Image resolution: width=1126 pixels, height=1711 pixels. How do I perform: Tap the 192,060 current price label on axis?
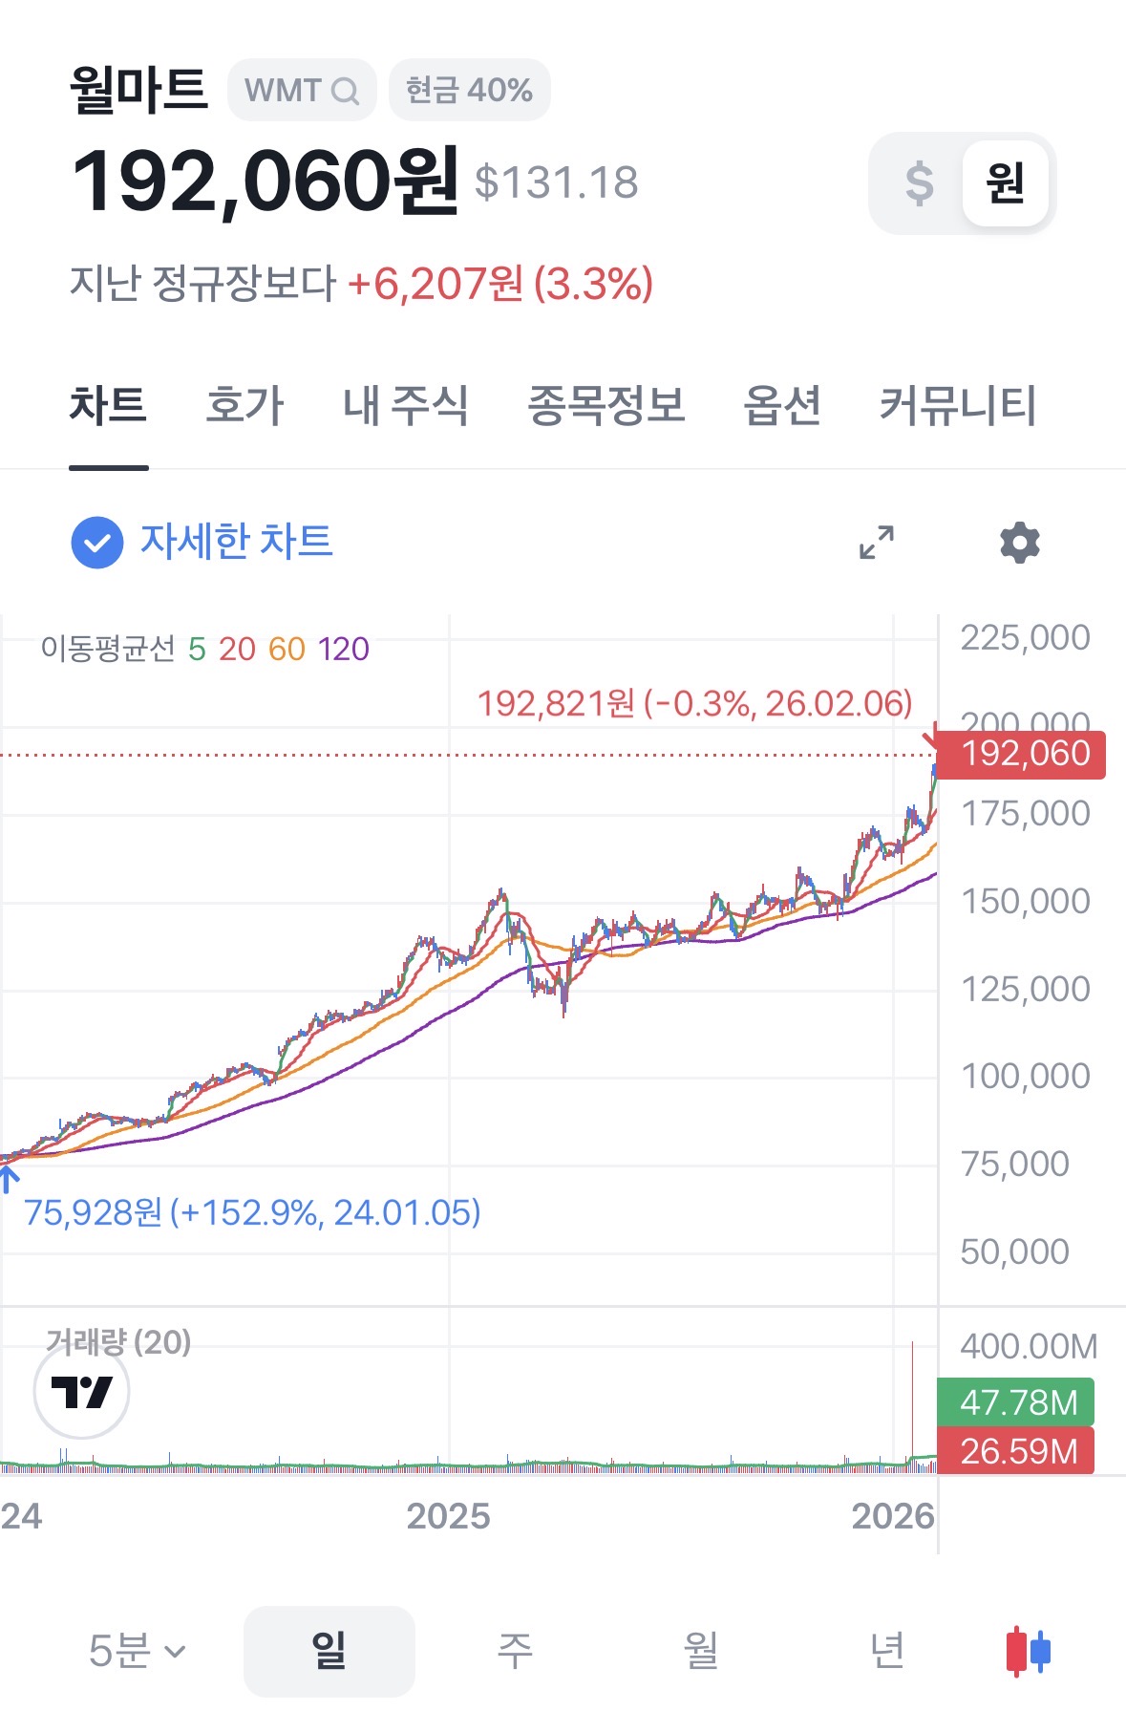coord(1024,755)
